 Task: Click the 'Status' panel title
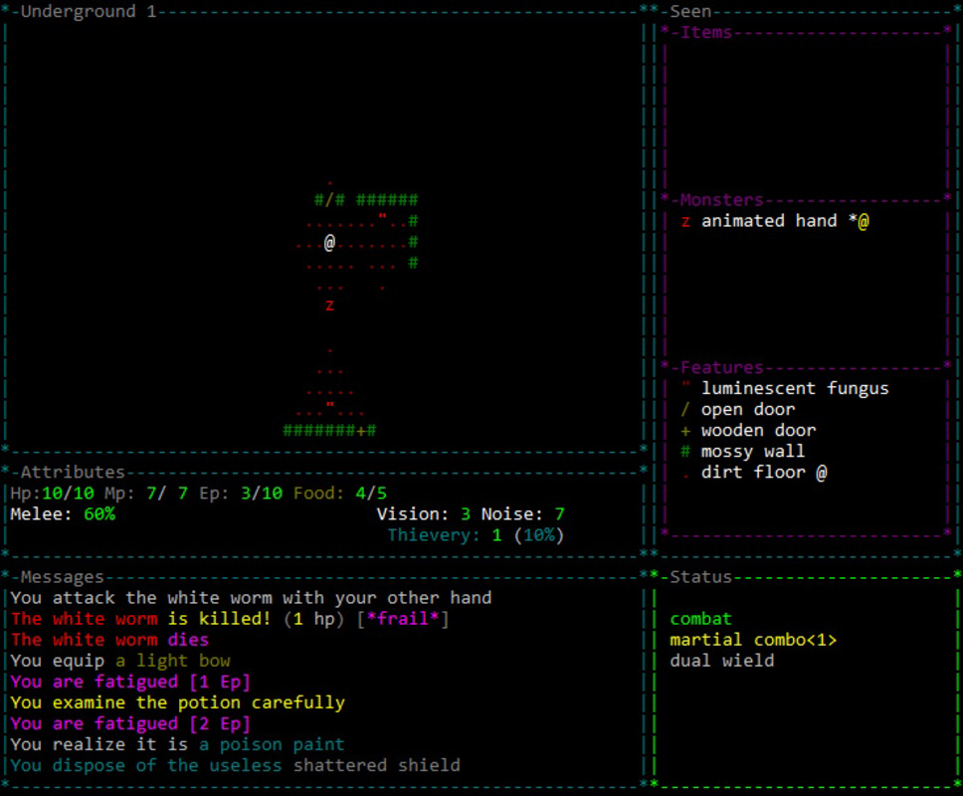700,577
